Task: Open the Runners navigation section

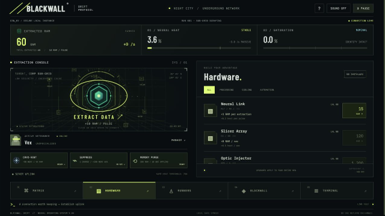Action: [x=191, y=191]
